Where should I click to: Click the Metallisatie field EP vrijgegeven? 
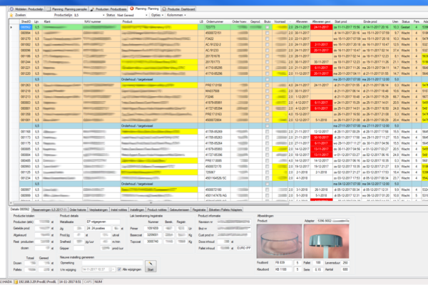tap(103, 222)
